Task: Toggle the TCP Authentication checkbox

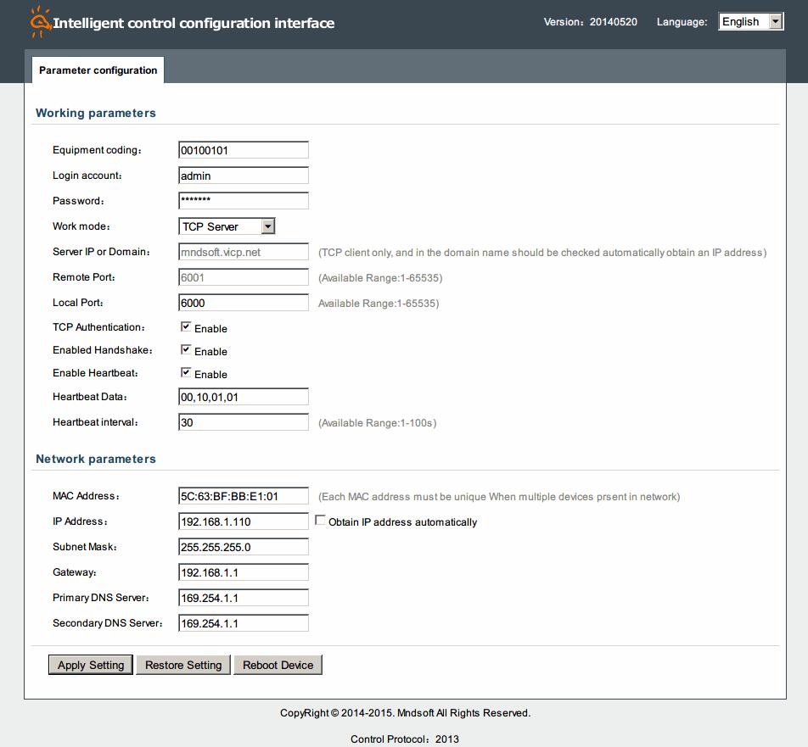Action: (x=186, y=327)
